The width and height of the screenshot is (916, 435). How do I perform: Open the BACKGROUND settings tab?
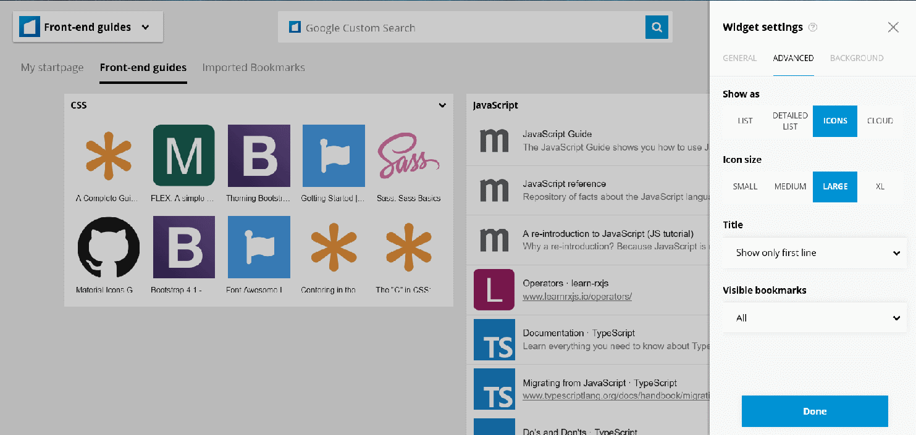point(857,58)
